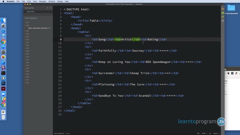Click The Cure text on line 21
The width and height of the screenshot is (240, 135).
pyautogui.click(x=137, y=84)
